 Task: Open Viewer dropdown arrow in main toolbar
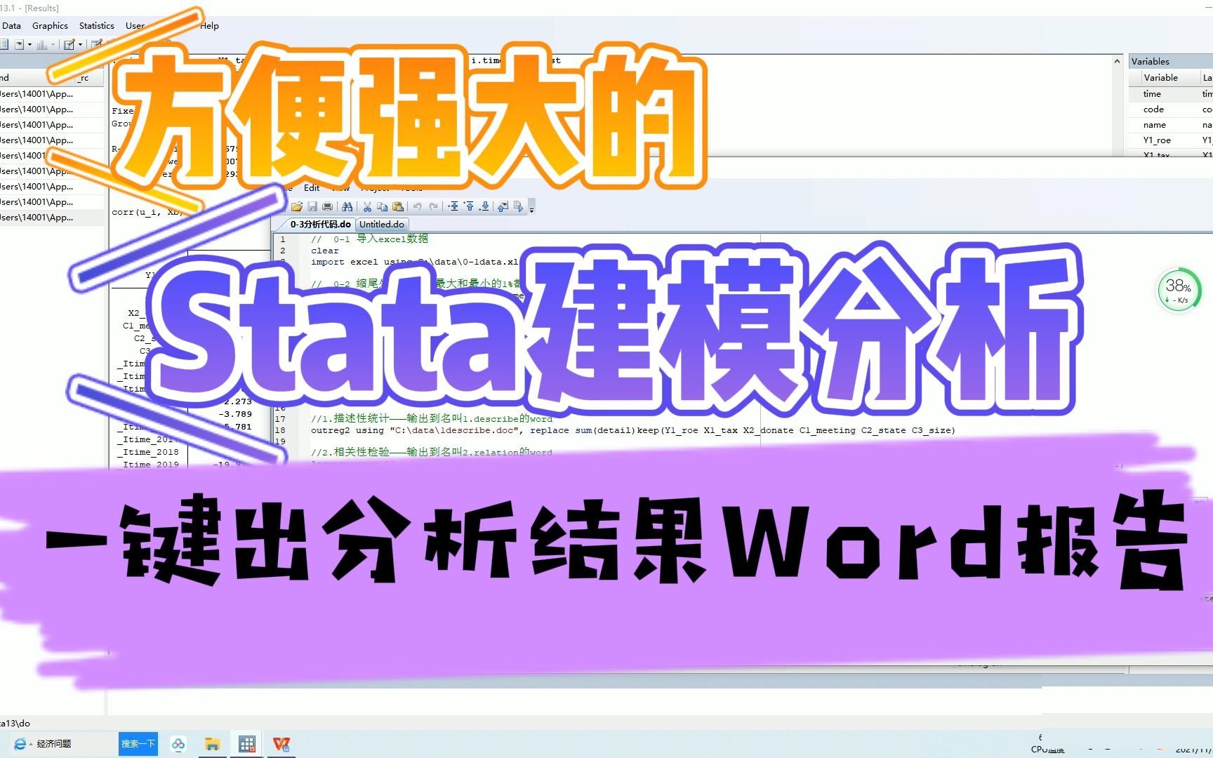click(x=29, y=44)
